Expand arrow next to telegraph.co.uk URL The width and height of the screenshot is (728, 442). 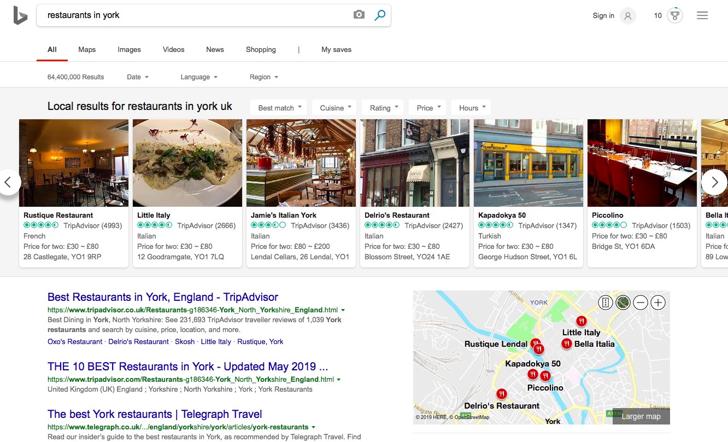click(x=314, y=427)
